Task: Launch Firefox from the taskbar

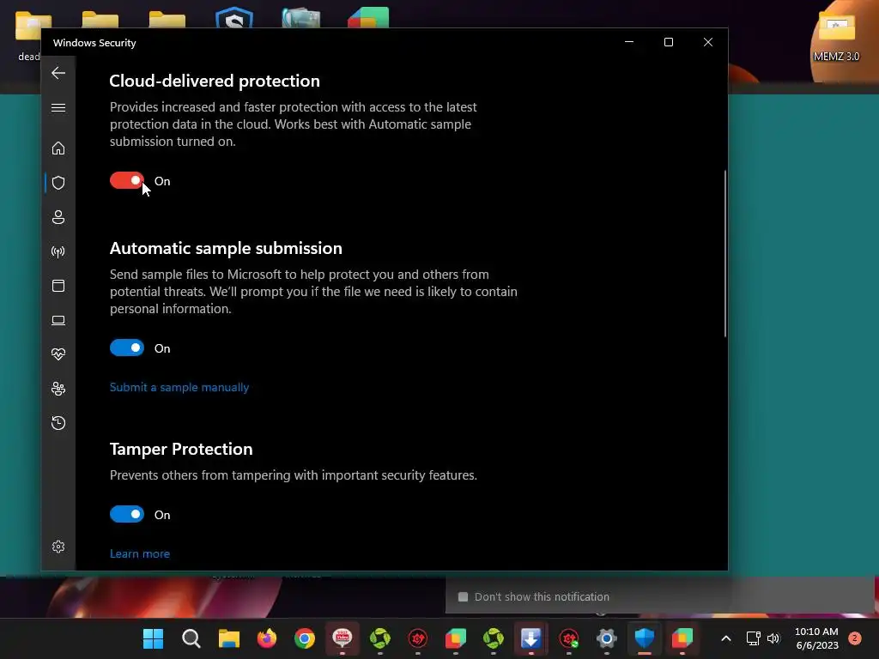Action: (267, 638)
